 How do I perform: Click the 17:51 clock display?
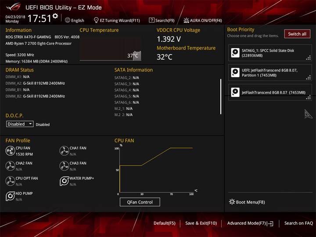point(39,18)
